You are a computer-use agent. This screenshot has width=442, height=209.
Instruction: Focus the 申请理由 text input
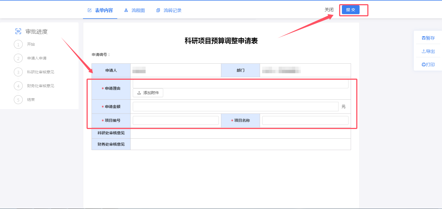tap(240, 84)
